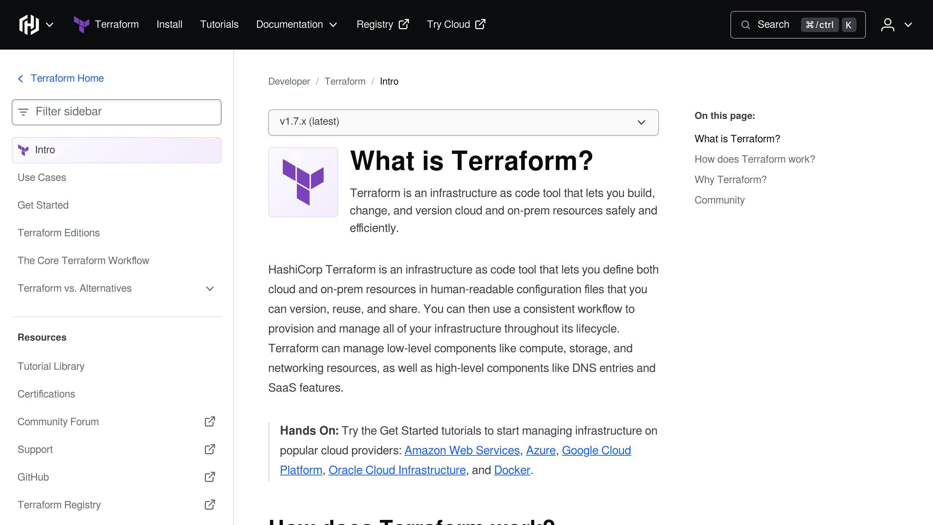Select the Intro sidebar item
Screen dimensions: 933x525
117,150
